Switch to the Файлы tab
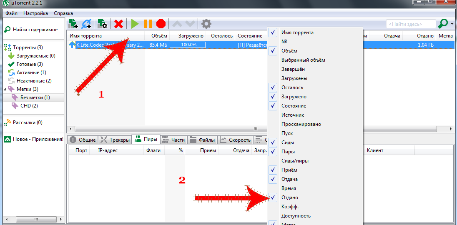This screenshot has width=457, height=225. (x=202, y=140)
